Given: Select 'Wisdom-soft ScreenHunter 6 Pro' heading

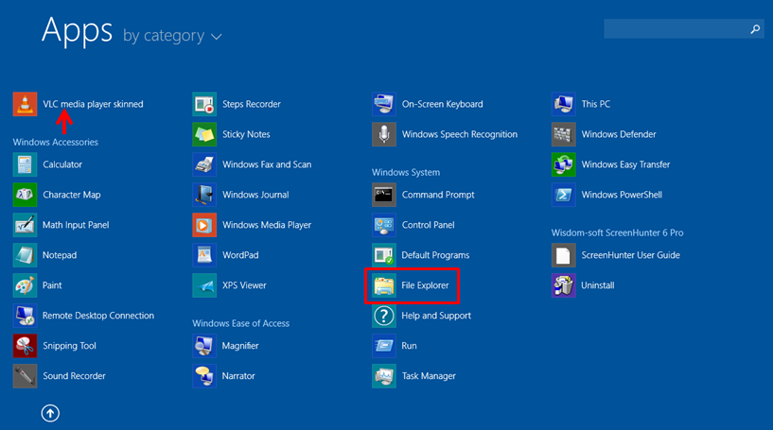Looking at the screenshot, I should (617, 233).
